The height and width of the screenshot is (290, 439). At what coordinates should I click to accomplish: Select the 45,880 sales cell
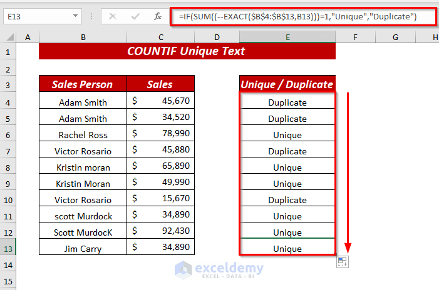(160, 149)
